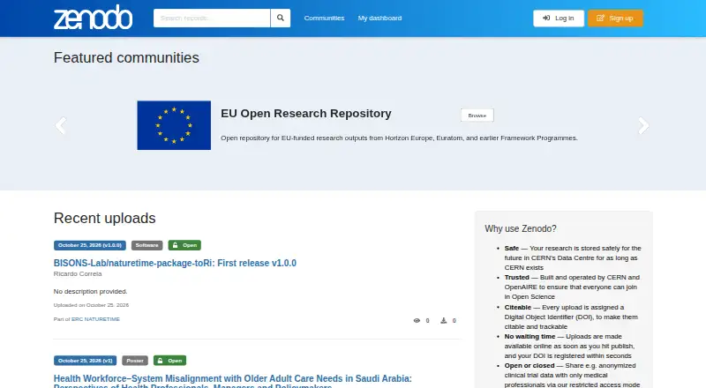Open Health Workforce–System Misalignment record

232,381
